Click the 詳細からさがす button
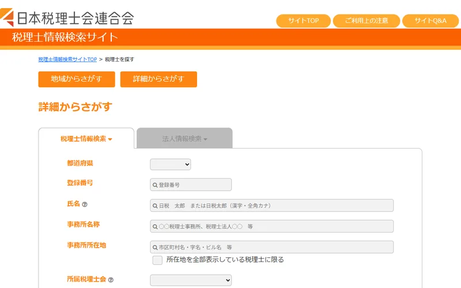The width and height of the screenshot is (461, 288). pos(158,79)
